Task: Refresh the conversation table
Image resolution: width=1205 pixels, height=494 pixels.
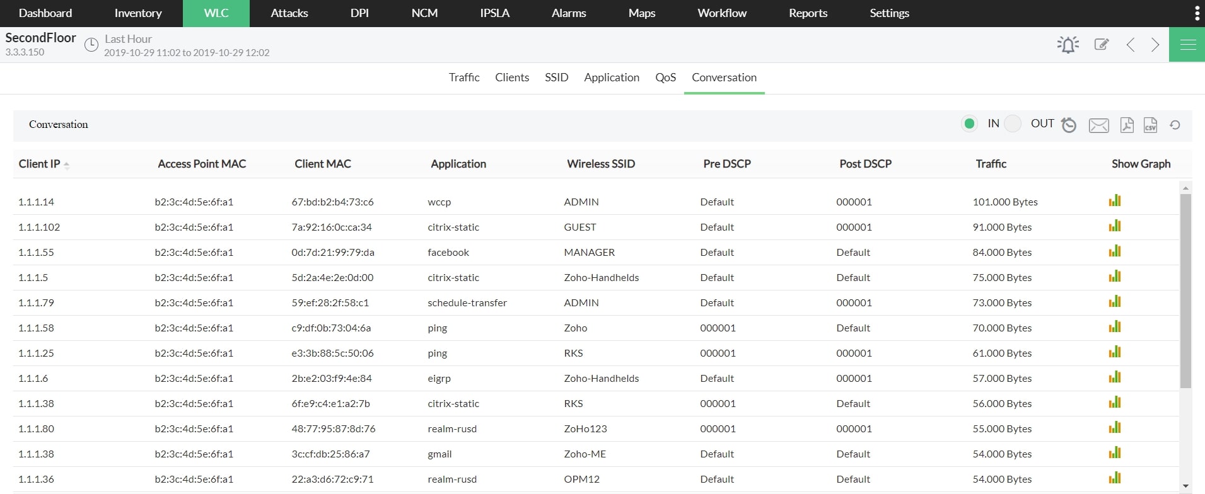Action: point(1175,125)
